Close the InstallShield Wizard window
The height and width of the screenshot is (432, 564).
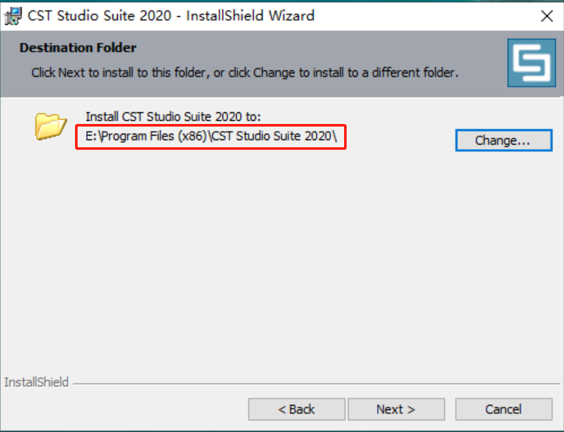pyautogui.click(x=547, y=15)
